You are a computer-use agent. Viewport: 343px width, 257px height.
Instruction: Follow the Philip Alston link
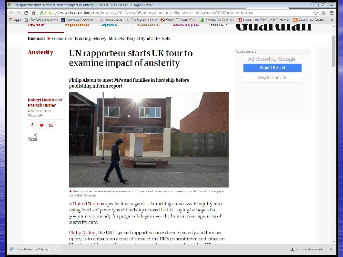[x=82, y=233]
